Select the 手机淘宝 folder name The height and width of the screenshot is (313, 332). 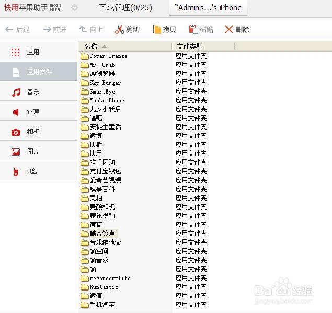click(x=102, y=305)
